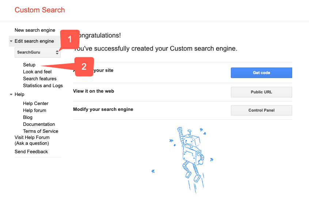Open the SearchGuru engine dropdown
This screenshot has width=309, height=197.
(38, 52)
